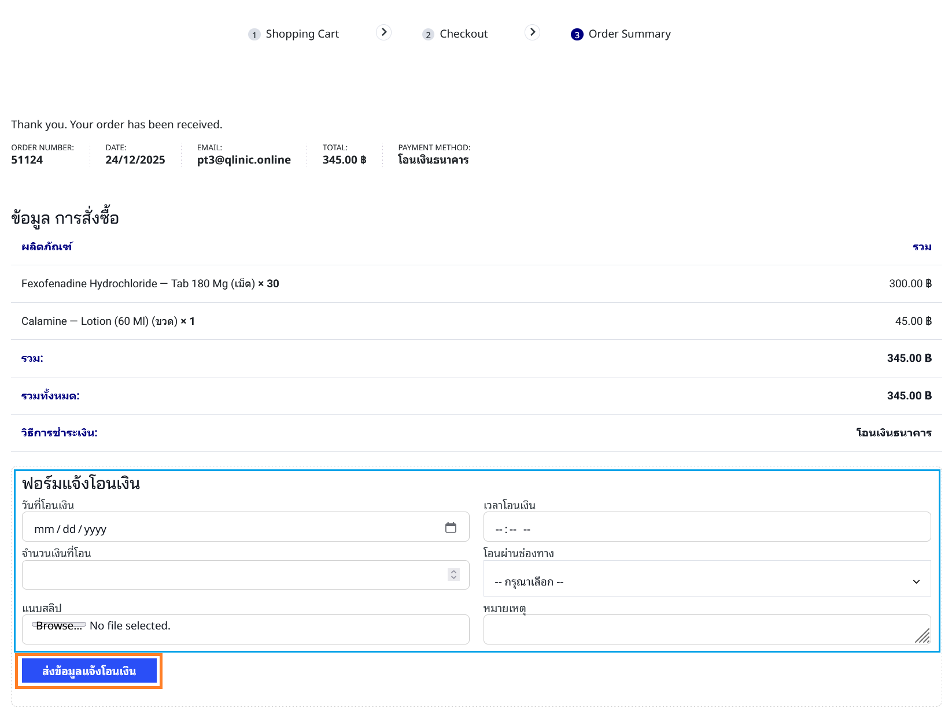952x715 pixels.
Task: Decrease the transfer amount with the down spinner arrow
Action: (454, 578)
